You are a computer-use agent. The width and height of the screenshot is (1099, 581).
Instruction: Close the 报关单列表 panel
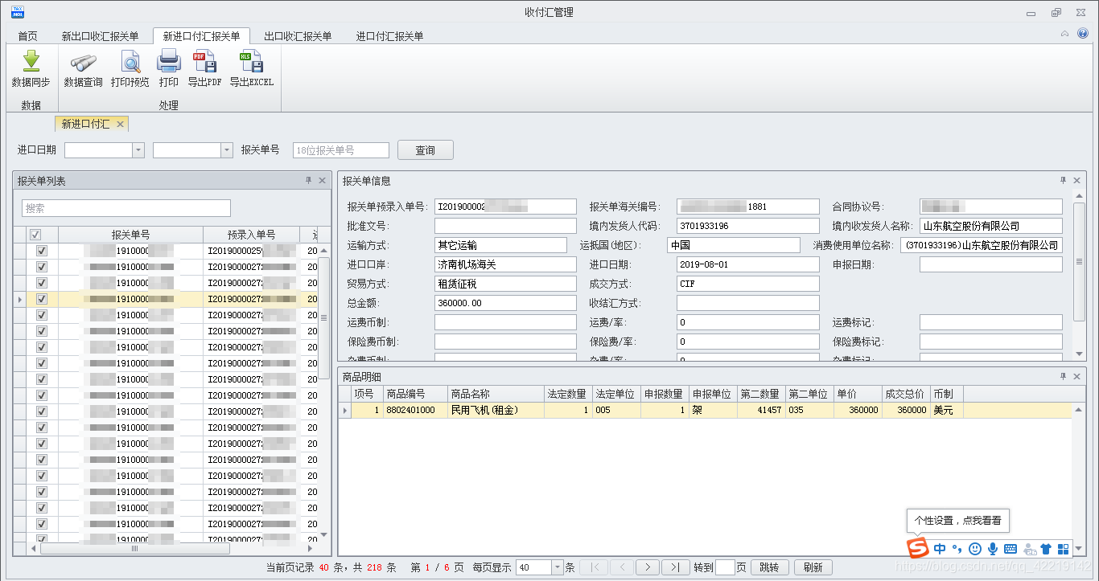(x=322, y=181)
